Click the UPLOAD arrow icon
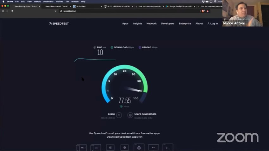Viewport: 269px width, 151px height. [140, 47]
